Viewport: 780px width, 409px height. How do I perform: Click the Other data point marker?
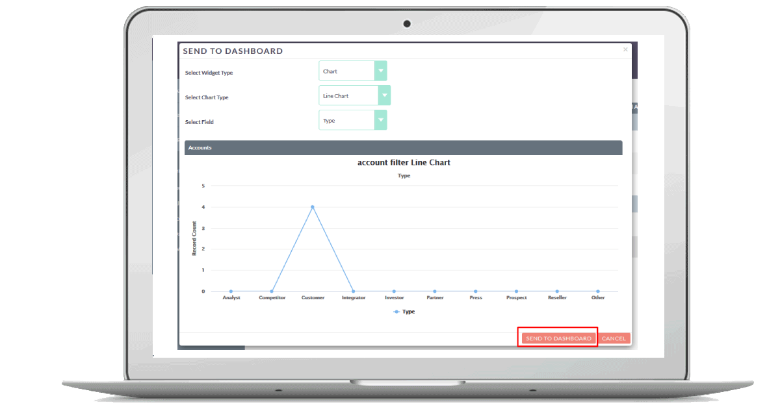[x=598, y=291]
